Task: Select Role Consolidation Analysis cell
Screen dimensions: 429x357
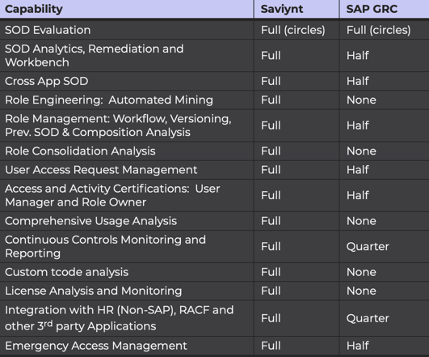Action: (127, 151)
